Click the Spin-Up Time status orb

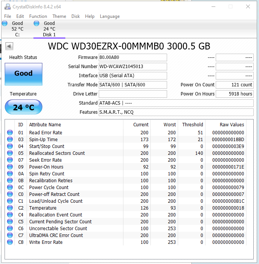pos(10,140)
